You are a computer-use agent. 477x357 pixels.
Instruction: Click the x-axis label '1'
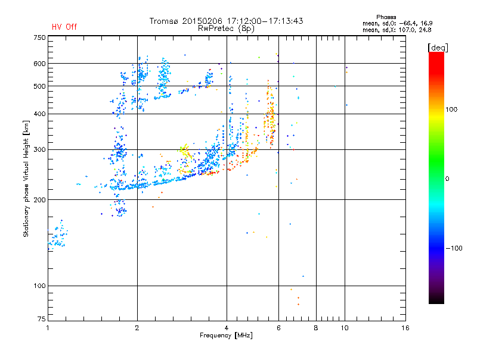[48, 328]
